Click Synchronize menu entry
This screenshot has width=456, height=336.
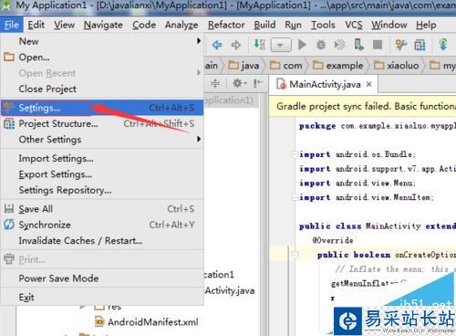click(x=102, y=225)
